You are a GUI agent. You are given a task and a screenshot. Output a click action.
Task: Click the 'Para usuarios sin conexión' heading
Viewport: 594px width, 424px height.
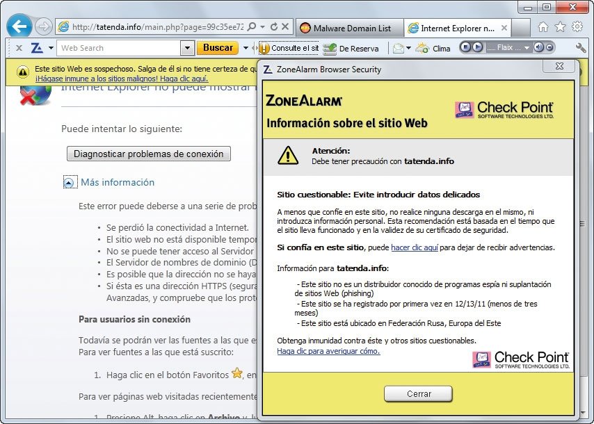(x=134, y=319)
